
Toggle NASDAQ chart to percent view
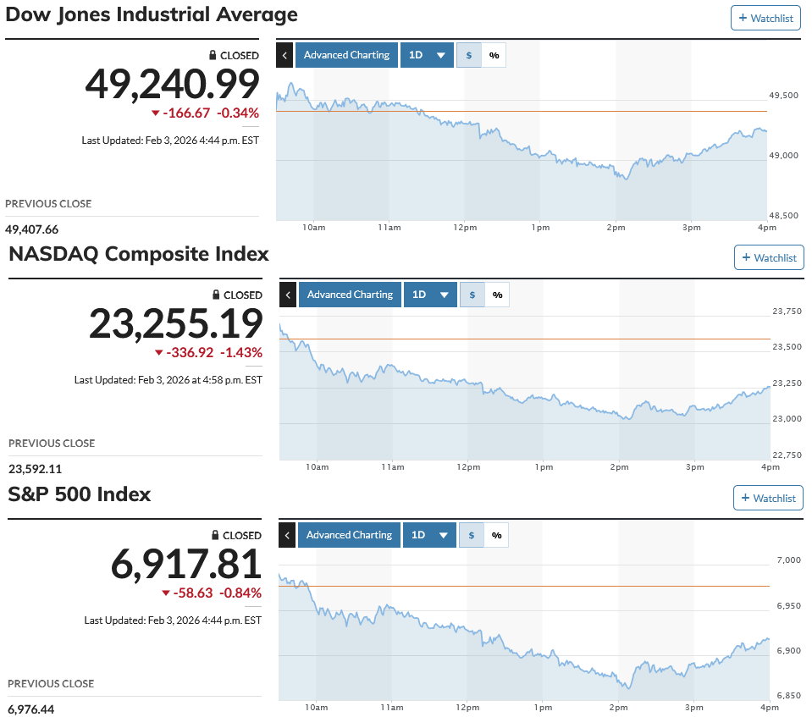click(497, 295)
